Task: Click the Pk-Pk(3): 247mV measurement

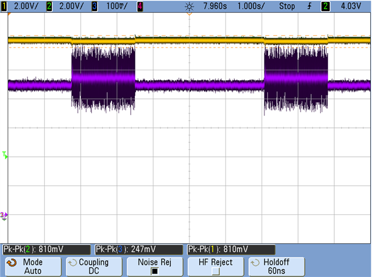Action: (x=139, y=250)
